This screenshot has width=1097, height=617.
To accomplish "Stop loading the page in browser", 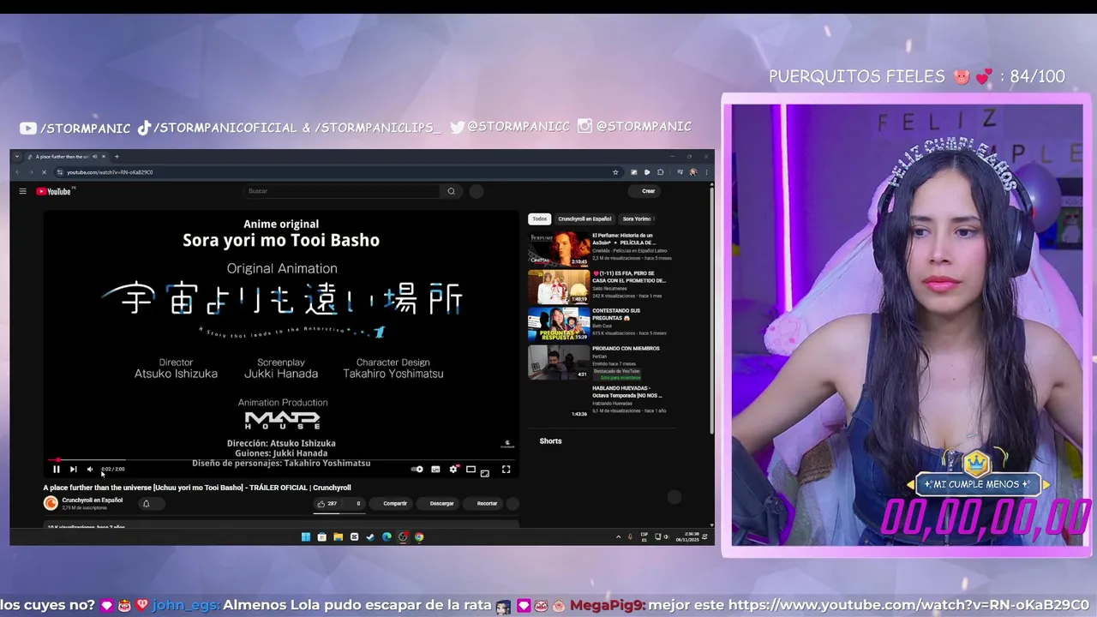I will click(x=44, y=172).
